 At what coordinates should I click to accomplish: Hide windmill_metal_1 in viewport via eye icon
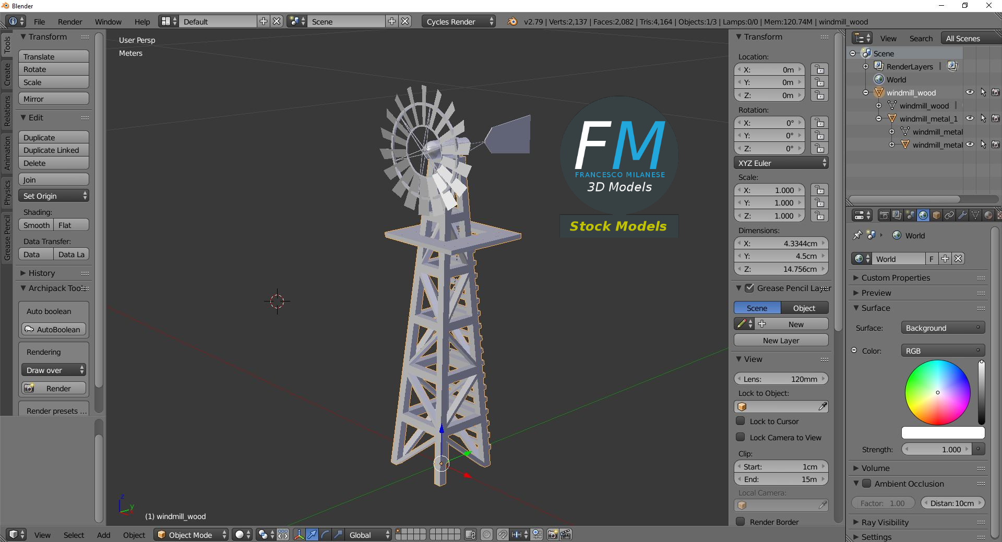pos(970,118)
